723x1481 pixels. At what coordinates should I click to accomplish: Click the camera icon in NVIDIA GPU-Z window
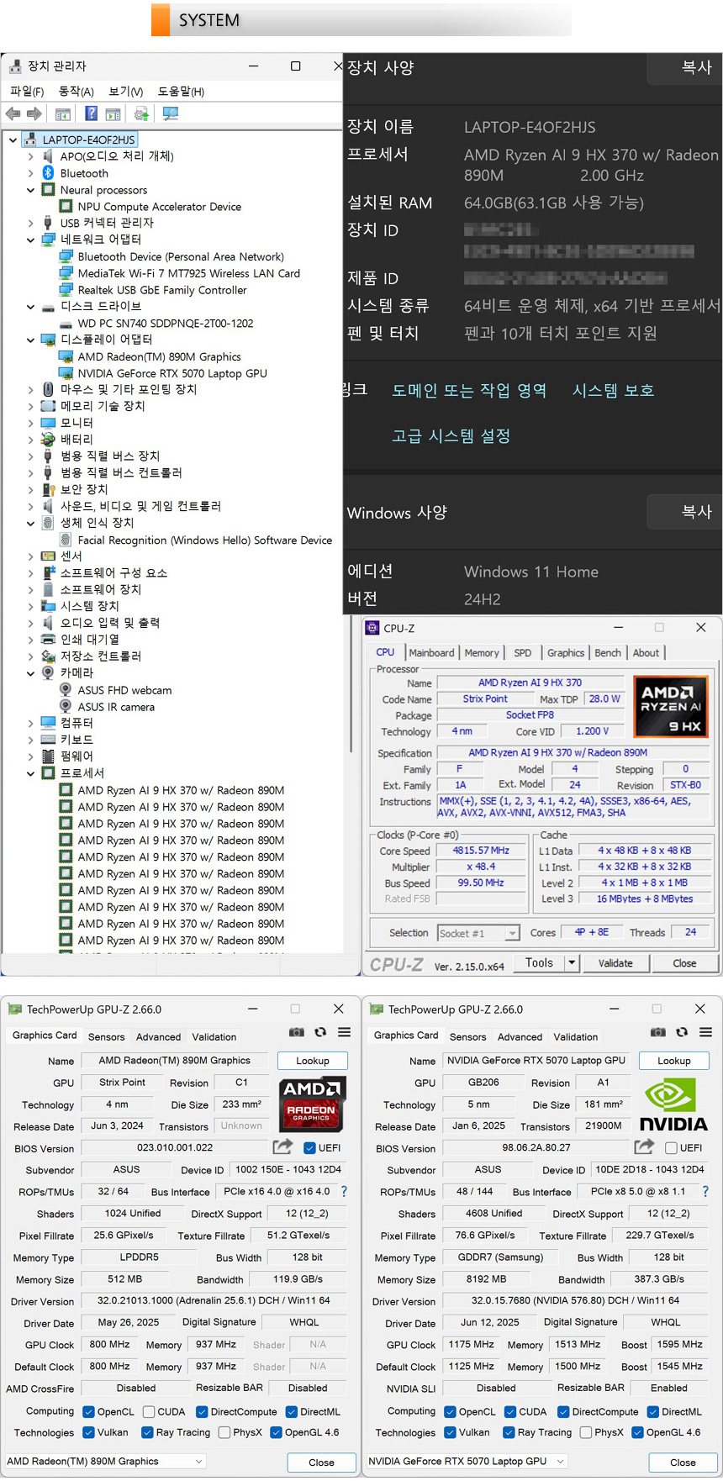pyautogui.click(x=658, y=1032)
